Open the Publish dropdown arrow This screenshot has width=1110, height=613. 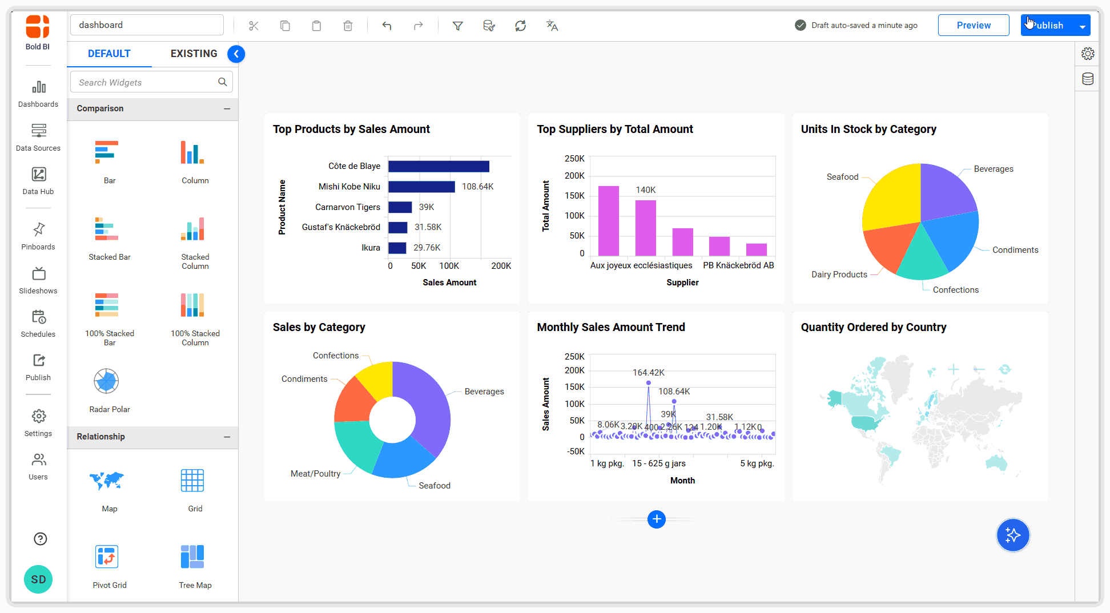coord(1083,25)
